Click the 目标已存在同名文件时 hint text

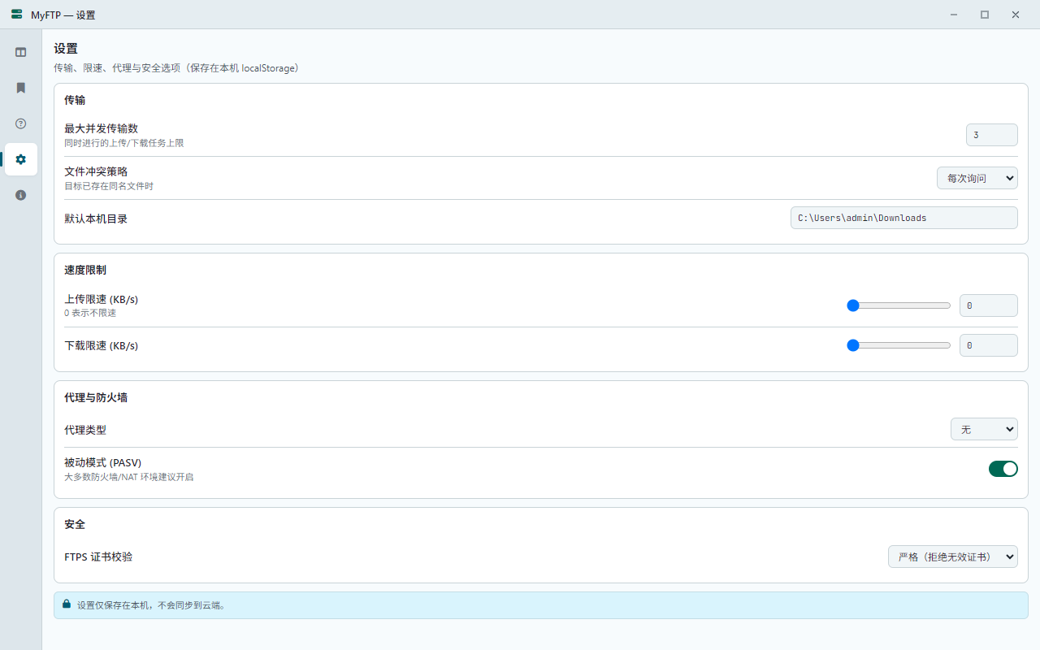109,186
